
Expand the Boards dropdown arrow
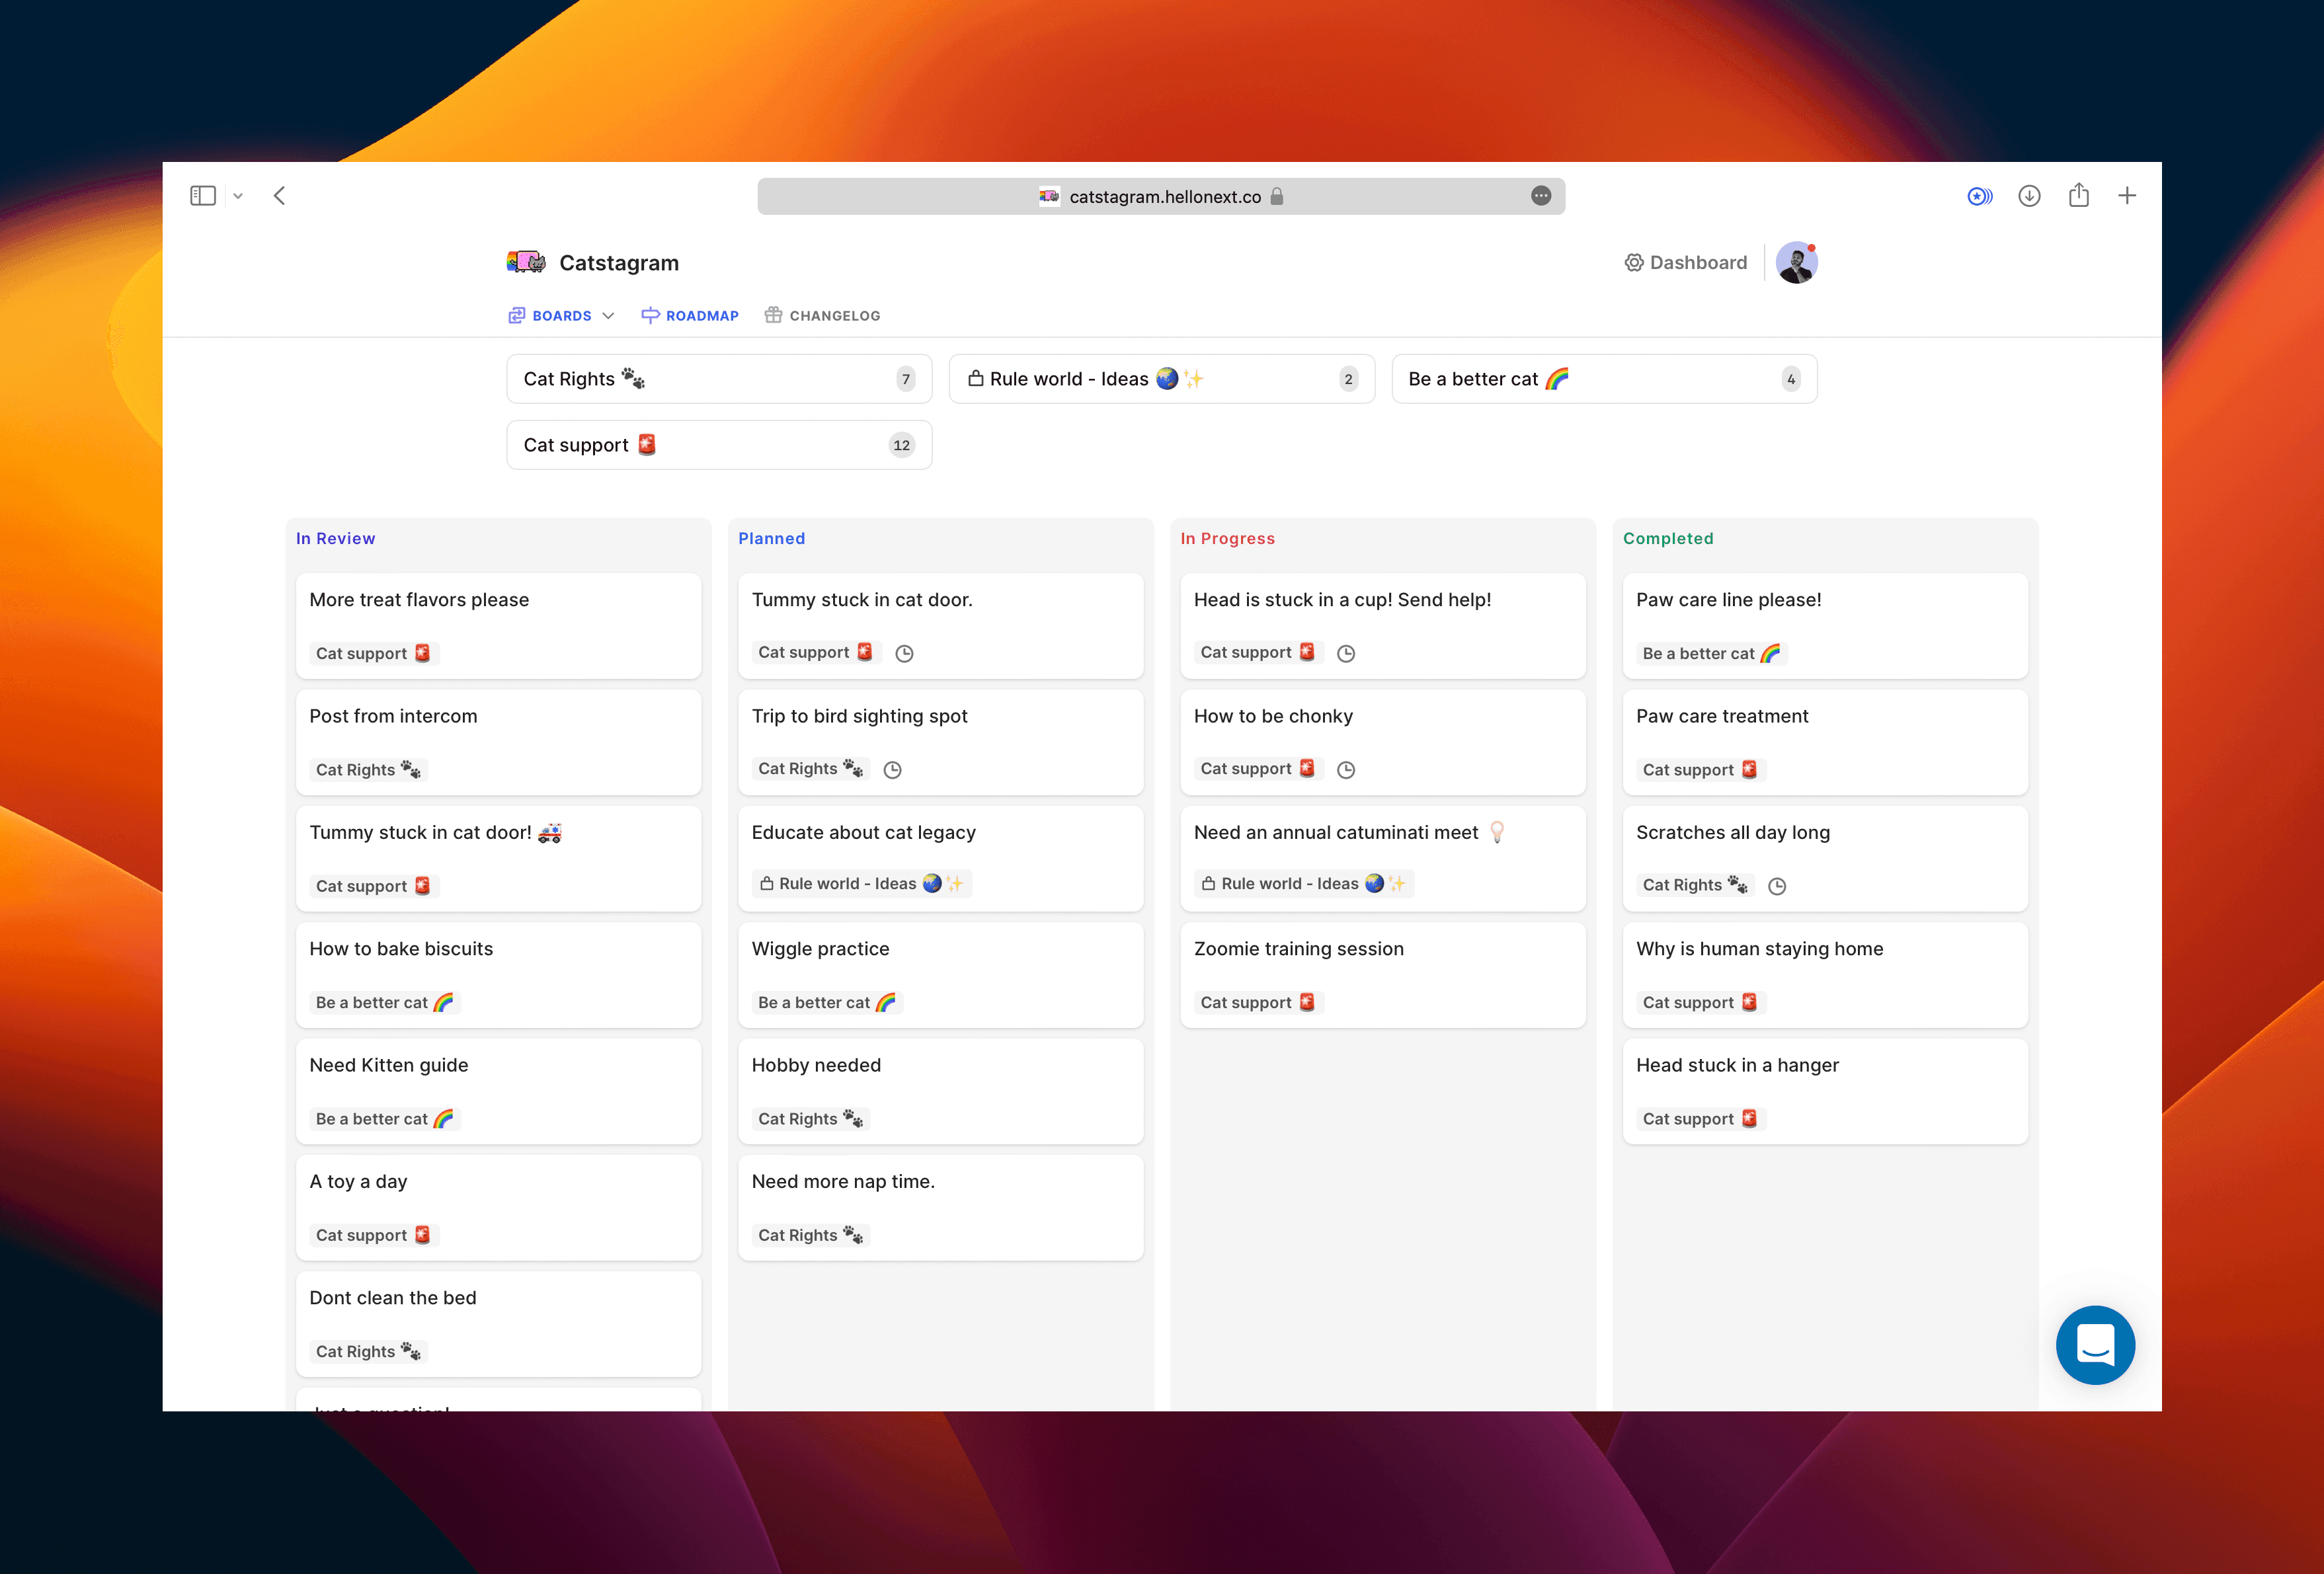(604, 316)
